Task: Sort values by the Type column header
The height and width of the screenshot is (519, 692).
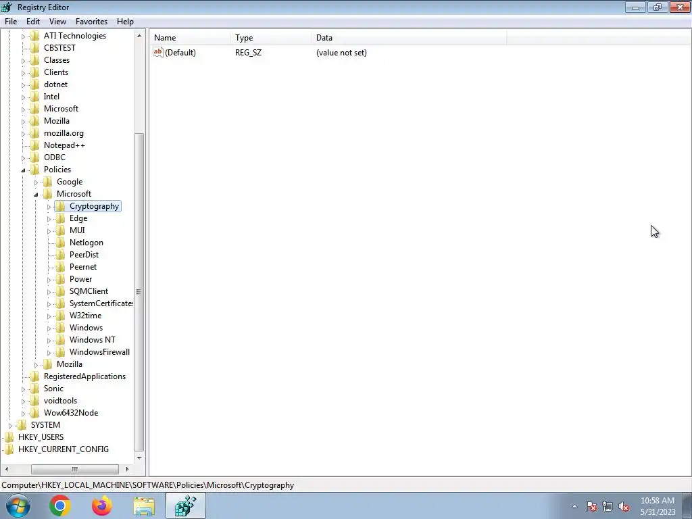Action: (x=271, y=38)
